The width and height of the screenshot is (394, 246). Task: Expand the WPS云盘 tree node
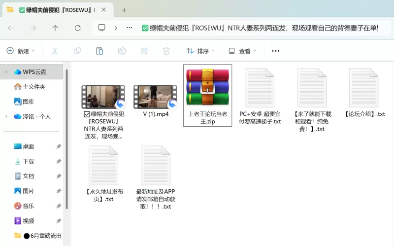point(6,72)
